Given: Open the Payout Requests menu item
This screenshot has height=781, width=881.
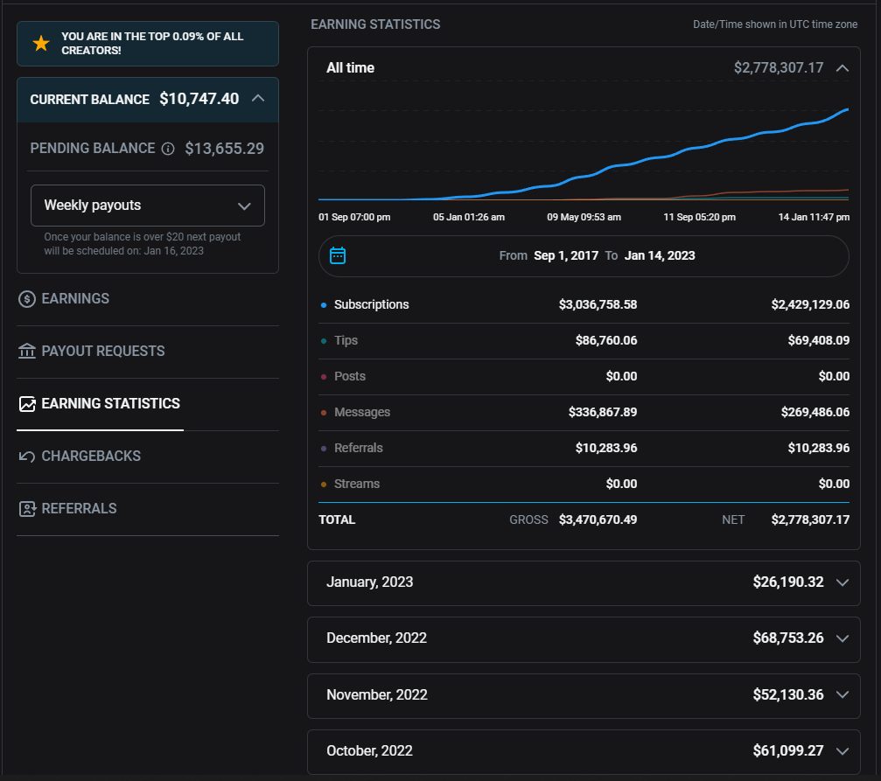Looking at the screenshot, I should (102, 352).
